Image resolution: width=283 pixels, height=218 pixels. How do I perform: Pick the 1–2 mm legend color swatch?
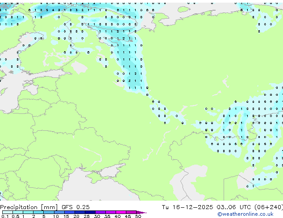28,212
